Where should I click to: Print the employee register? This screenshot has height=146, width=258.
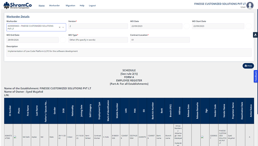(x=248, y=66)
